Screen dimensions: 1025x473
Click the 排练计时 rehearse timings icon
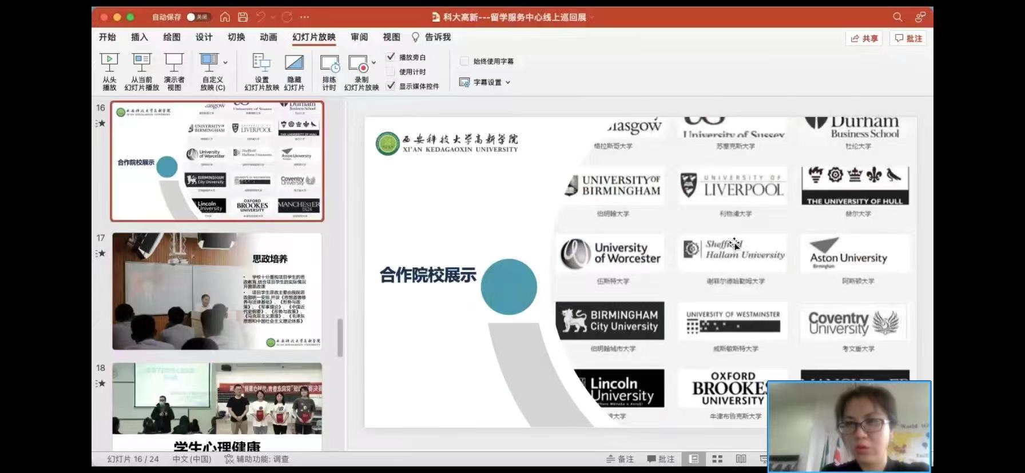pos(329,64)
